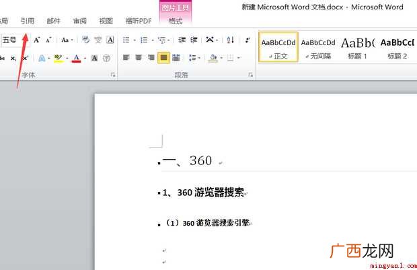Apply the 标题 2 style

[x=397, y=47]
